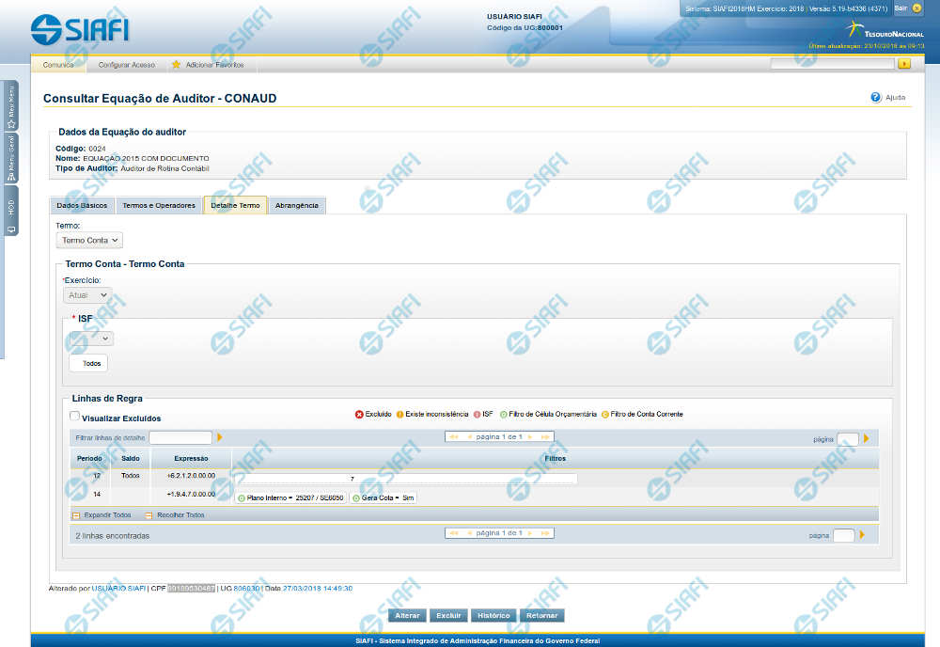Open the ISF dropdown selector

[x=90, y=339]
